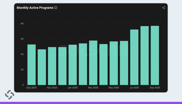Viewport: 182px width, 104px height.
Task: Click the 2K axis label
Action: click(22, 70)
